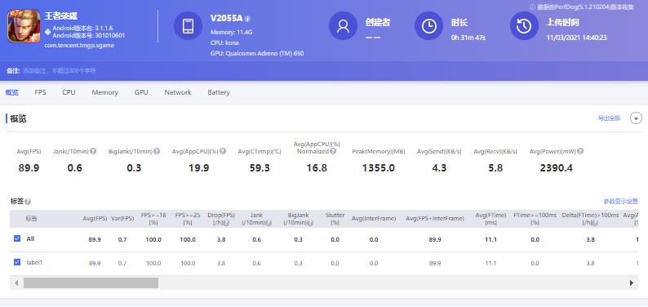Click the 创建者 user profile icon
This screenshot has width=648, height=307.
click(x=343, y=26)
